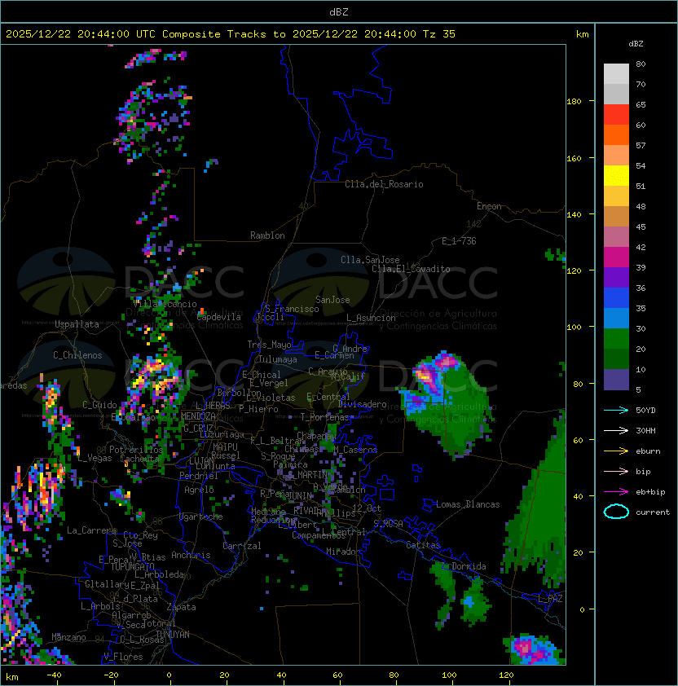Click the 'Agrelo' map label
Viewport: 678px width, 686px height.
(x=199, y=490)
